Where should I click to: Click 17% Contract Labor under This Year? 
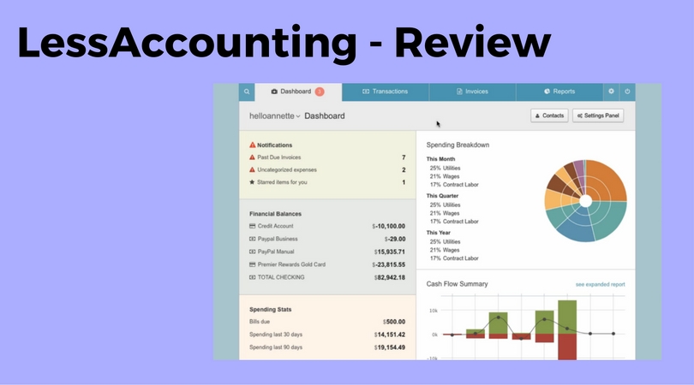(454, 258)
